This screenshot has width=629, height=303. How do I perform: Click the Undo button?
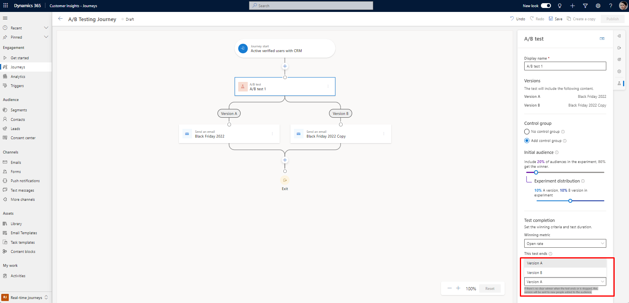[x=517, y=19]
